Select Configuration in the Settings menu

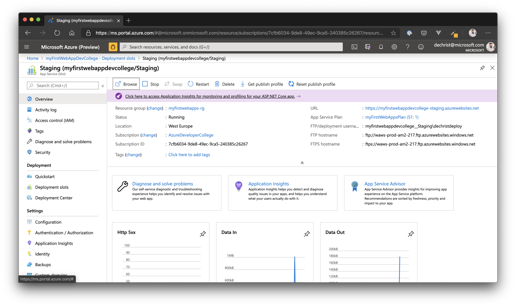(48, 222)
